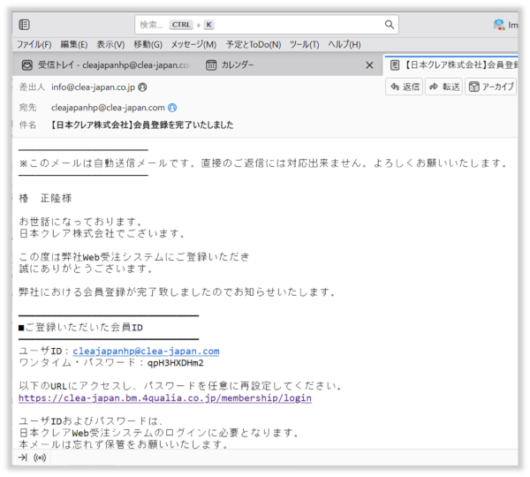Viewport: 530px width, 477px height.
Task: Click the CTRL key hint in search
Action: click(x=181, y=25)
